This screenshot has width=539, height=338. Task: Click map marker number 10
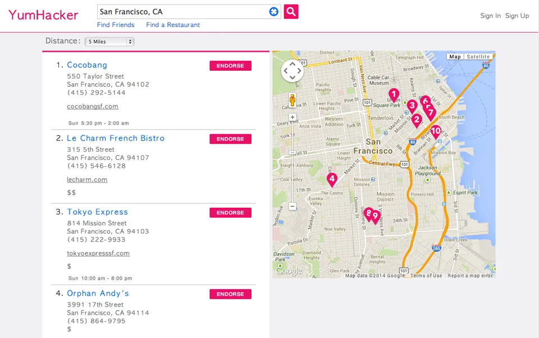click(435, 131)
